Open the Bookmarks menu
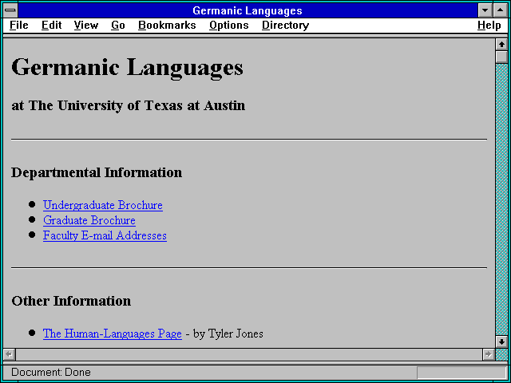The height and width of the screenshot is (383, 511). (x=167, y=25)
